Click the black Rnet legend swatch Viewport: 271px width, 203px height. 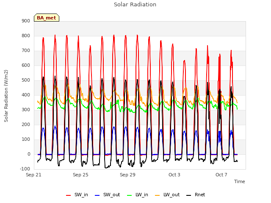pyautogui.click(x=189, y=195)
